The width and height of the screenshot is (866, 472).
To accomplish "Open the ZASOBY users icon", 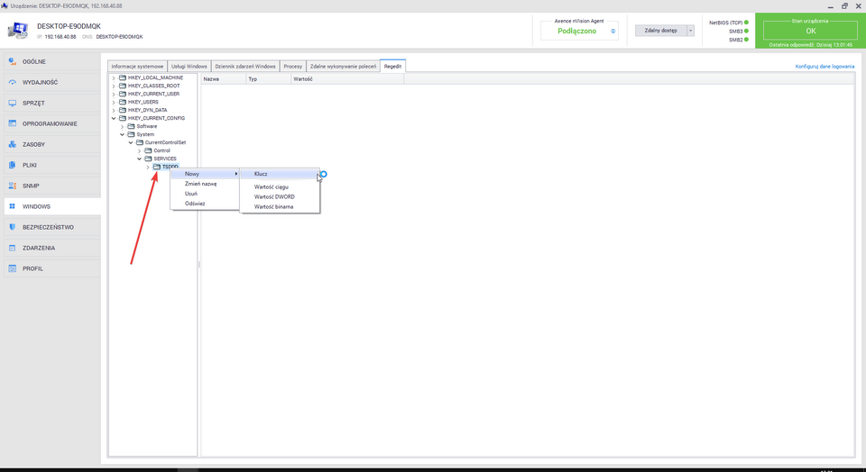I will (x=13, y=145).
